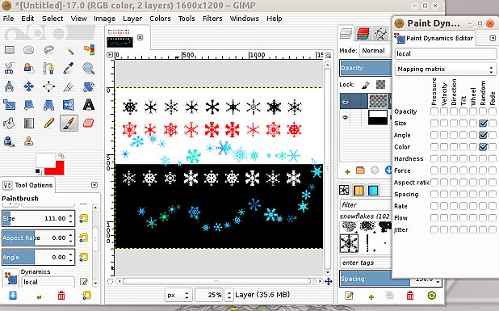Open the Mapping matrix dropdown

(x=445, y=69)
